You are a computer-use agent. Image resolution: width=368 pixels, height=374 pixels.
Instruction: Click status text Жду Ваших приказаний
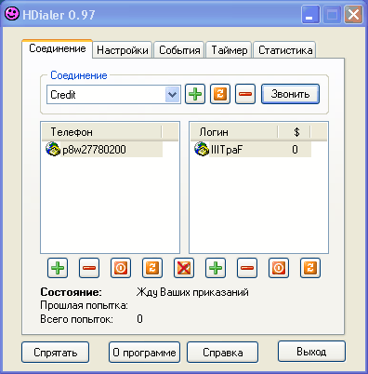192,292
